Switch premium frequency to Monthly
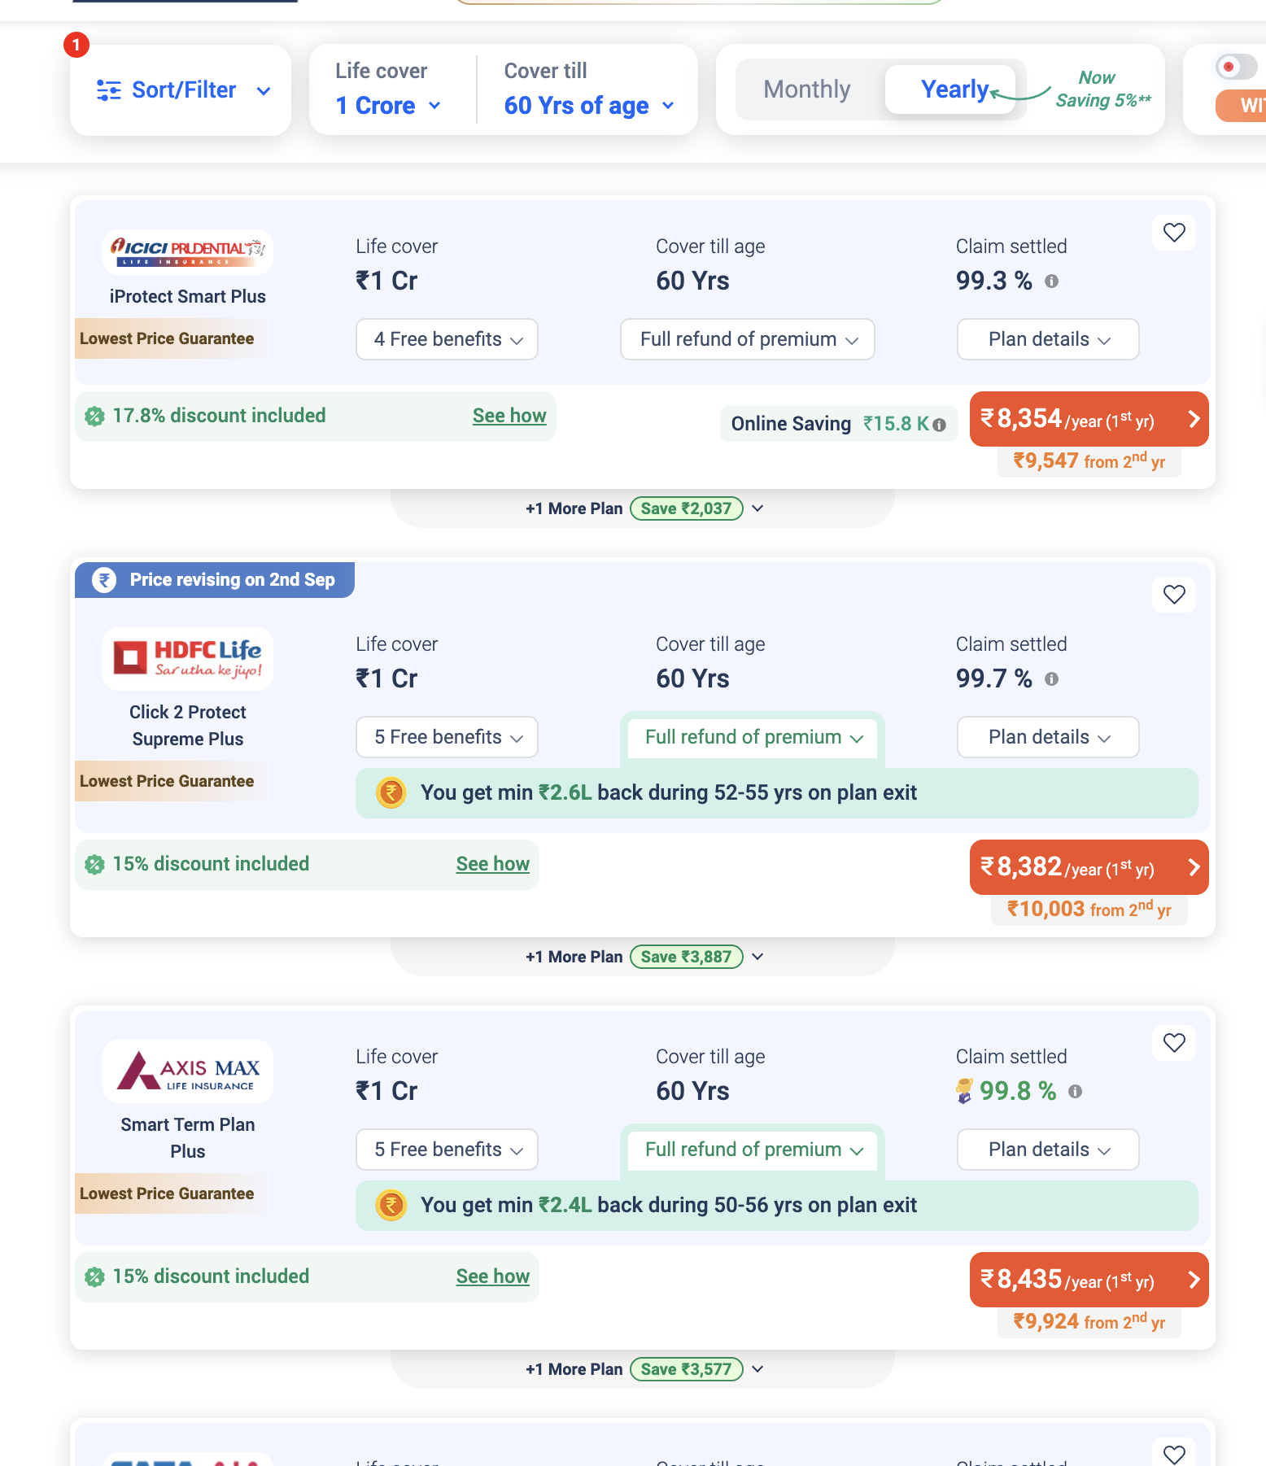This screenshot has width=1266, height=1466. click(806, 89)
